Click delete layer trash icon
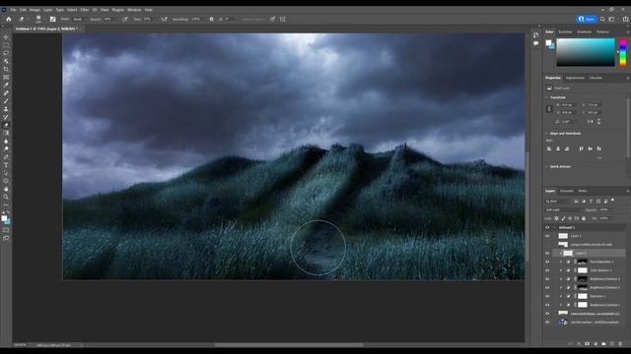The image size is (631, 354). click(x=620, y=344)
